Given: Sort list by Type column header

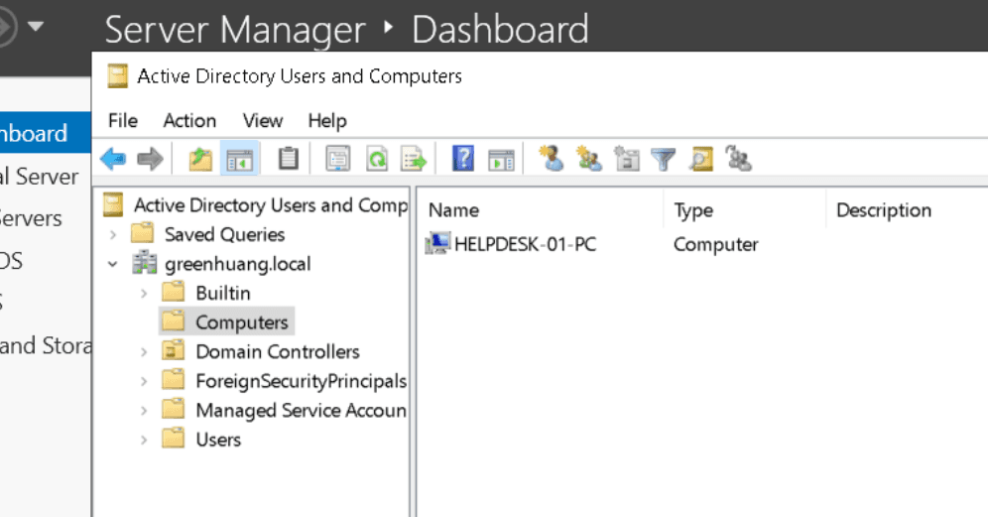Looking at the screenshot, I should [744, 210].
